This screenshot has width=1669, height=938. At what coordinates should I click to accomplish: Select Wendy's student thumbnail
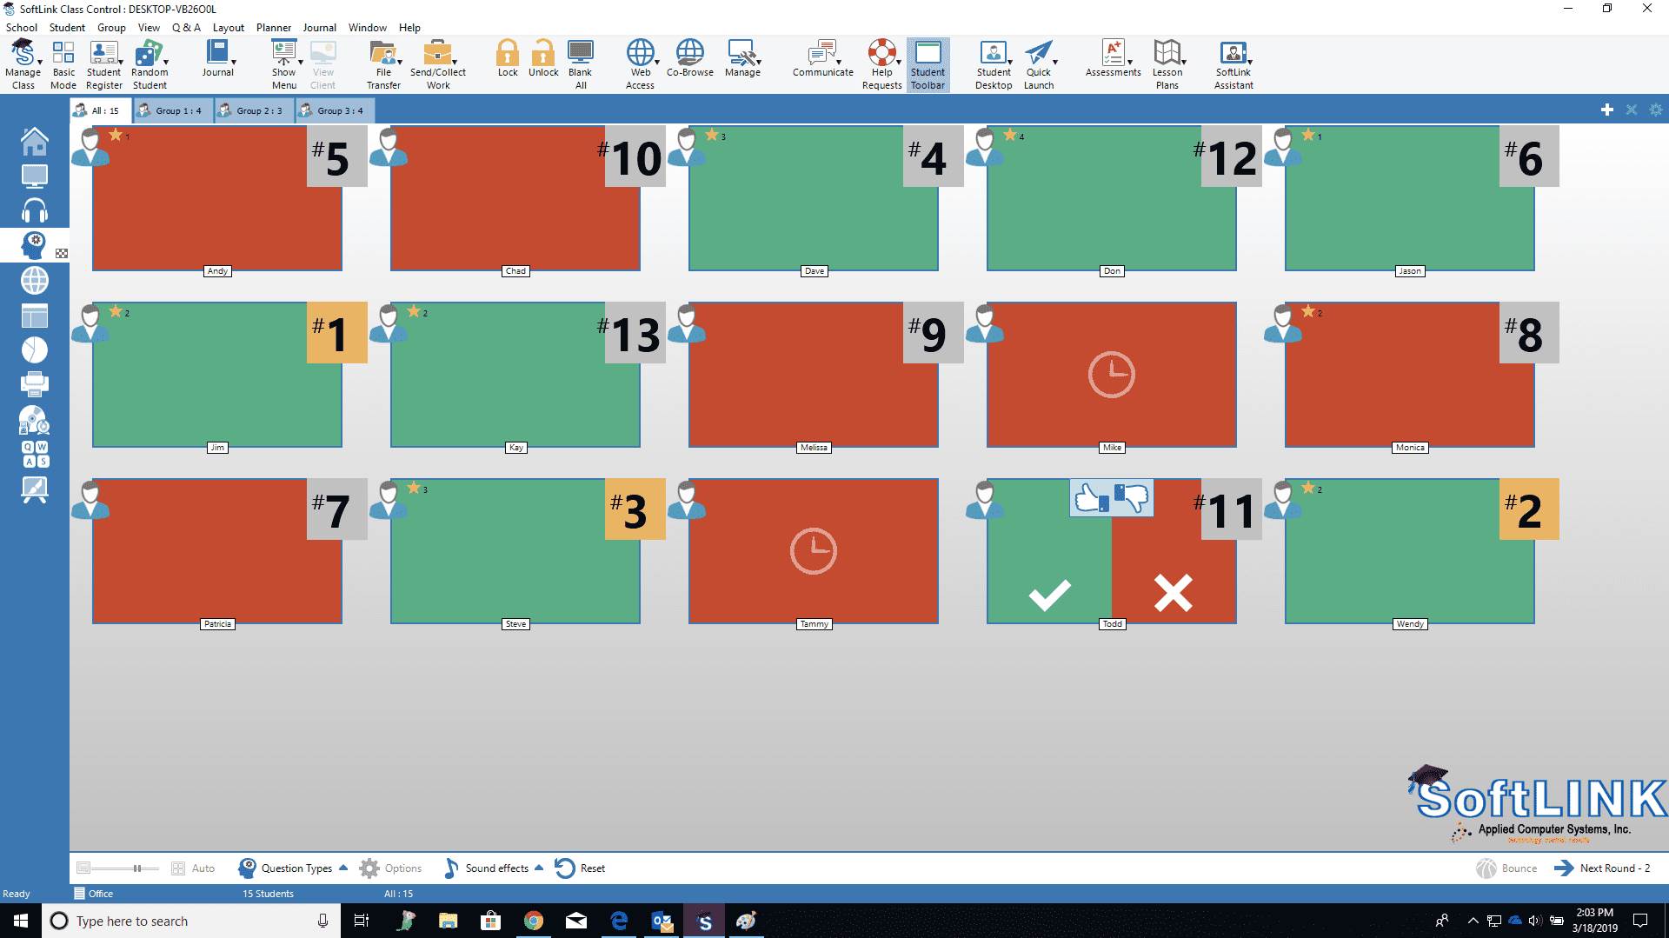coord(1410,551)
